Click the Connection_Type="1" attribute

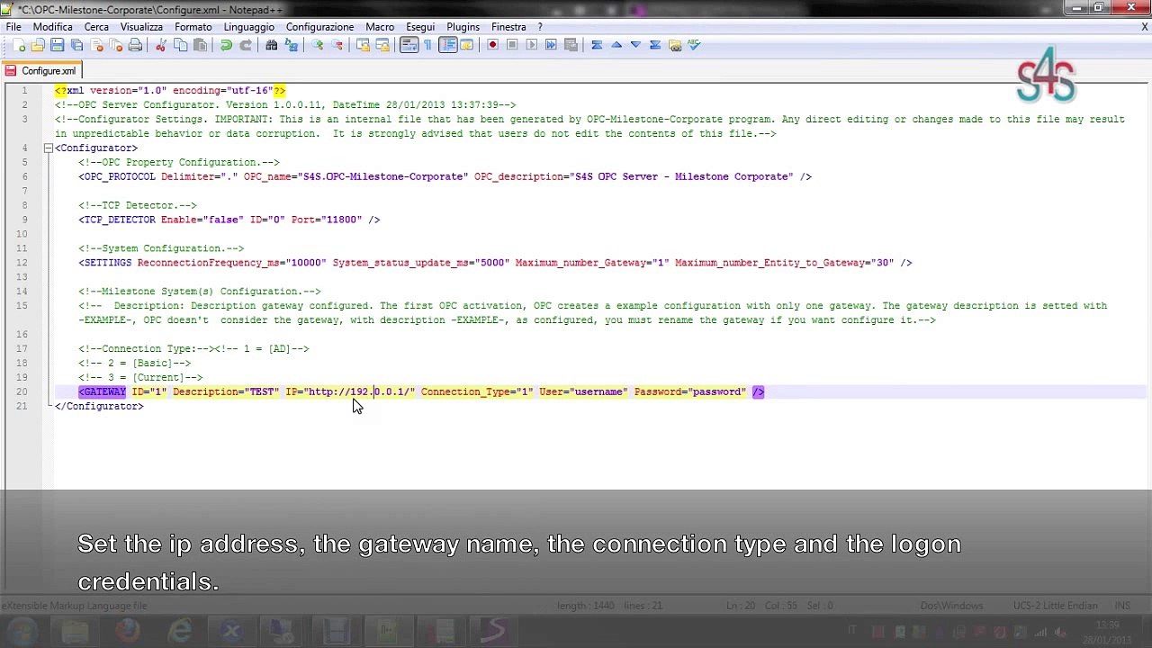[x=477, y=391]
